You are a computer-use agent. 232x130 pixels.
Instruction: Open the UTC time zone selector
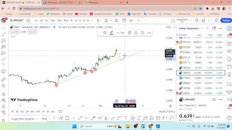[x=167, y=112]
